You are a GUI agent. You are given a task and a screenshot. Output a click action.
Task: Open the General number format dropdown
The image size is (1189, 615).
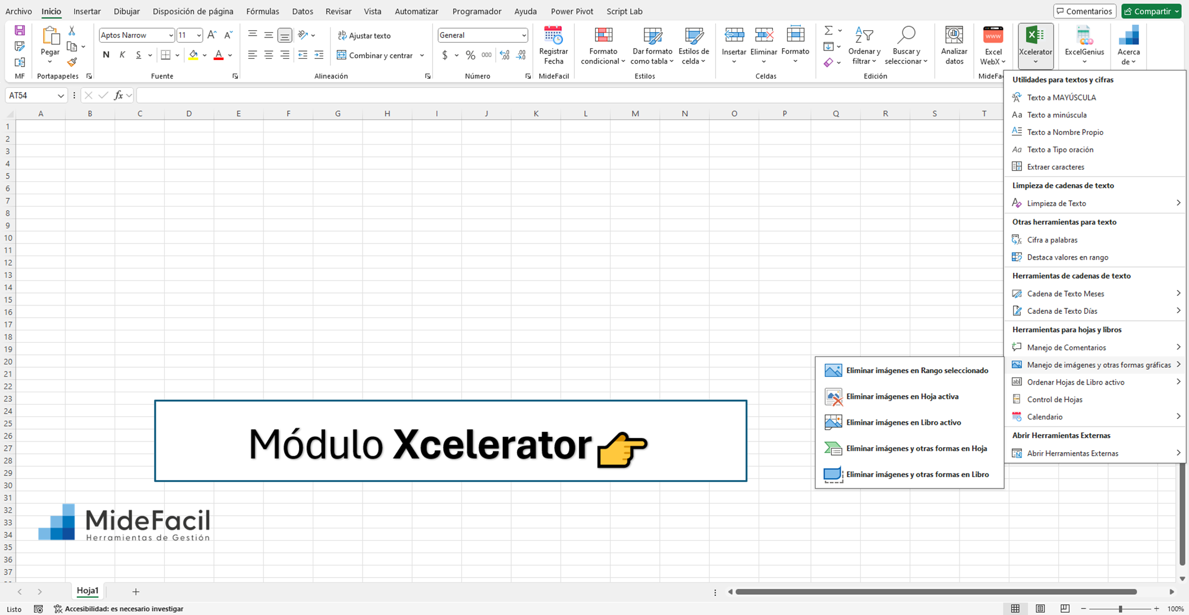pyautogui.click(x=524, y=36)
